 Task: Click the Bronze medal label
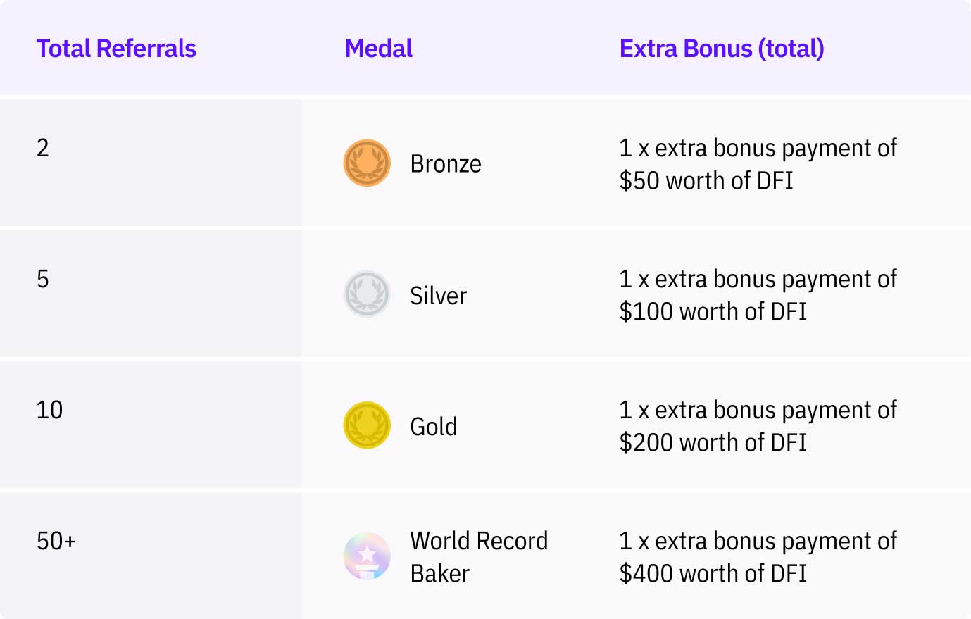pos(446,164)
